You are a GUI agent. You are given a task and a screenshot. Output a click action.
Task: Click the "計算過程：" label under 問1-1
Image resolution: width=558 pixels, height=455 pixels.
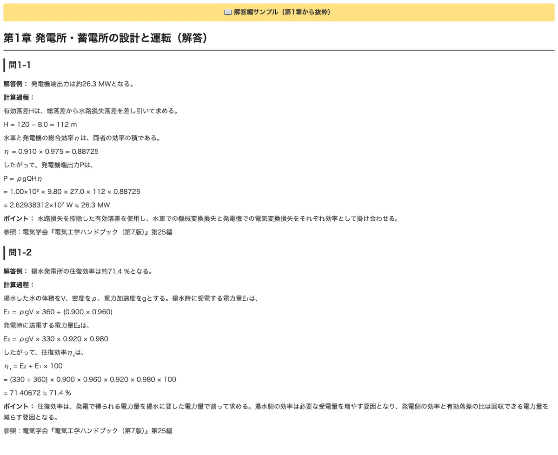19,98
